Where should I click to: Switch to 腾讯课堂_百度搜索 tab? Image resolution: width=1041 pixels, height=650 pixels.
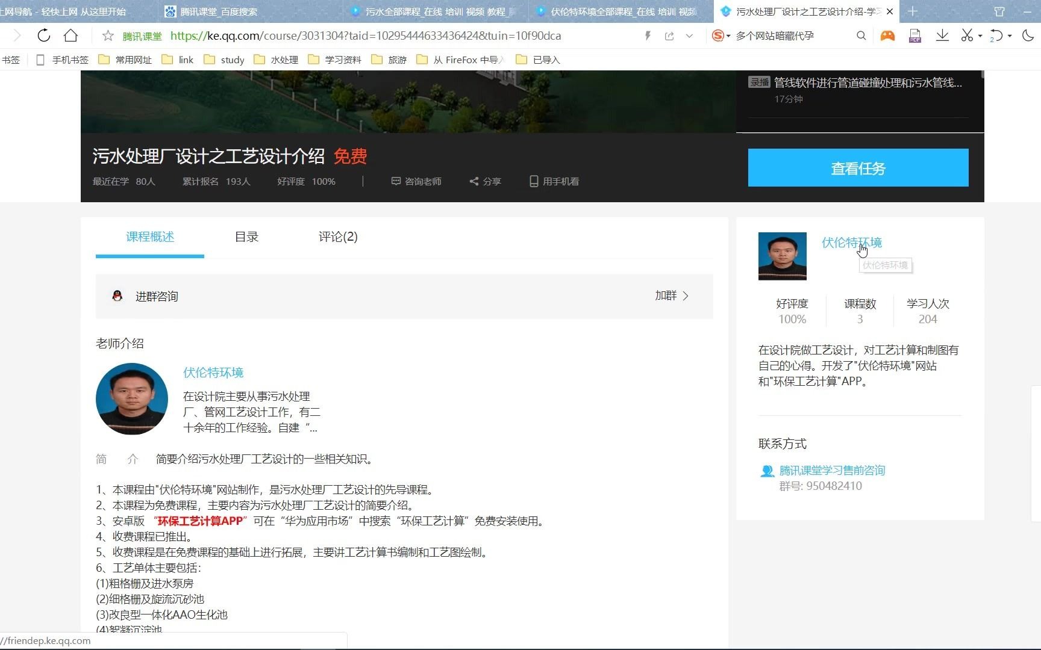pos(249,11)
